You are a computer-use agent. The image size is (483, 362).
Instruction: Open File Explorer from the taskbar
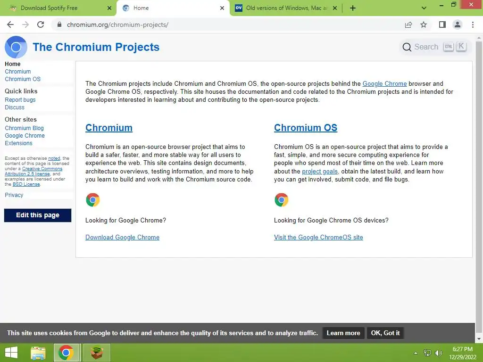(38, 353)
